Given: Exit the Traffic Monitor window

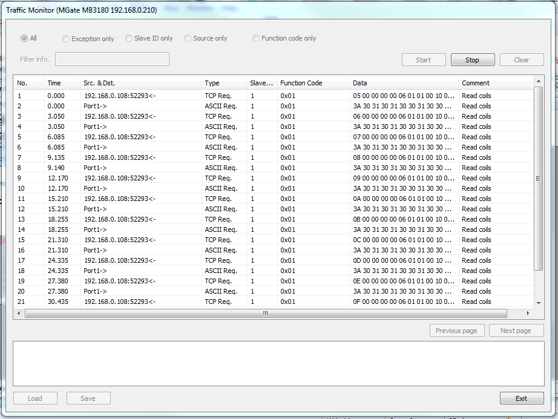Looking at the screenshot, I should [x=522, y=398].
